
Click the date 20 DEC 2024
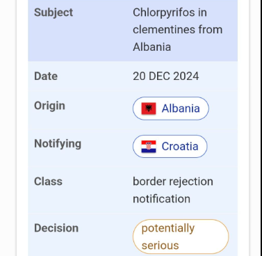click(165, 76)
